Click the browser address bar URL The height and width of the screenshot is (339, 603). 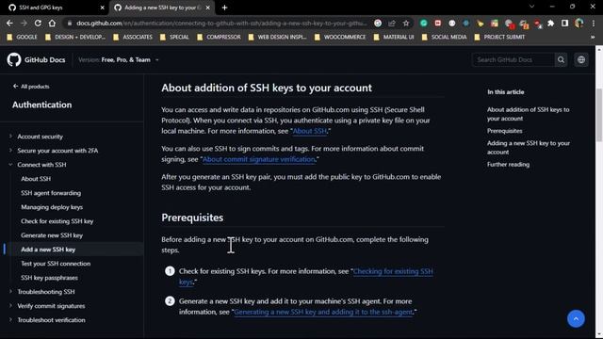(221, 23)
